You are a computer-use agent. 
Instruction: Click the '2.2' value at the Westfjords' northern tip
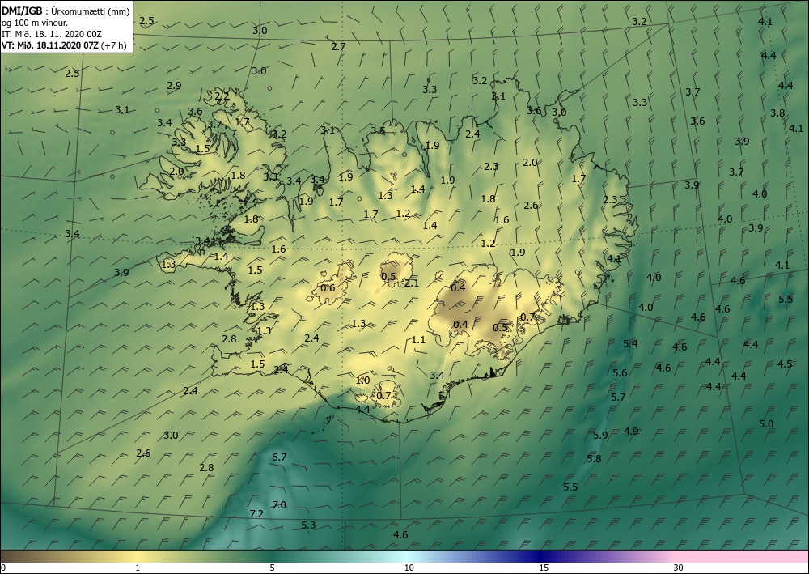tap(222, 96)
